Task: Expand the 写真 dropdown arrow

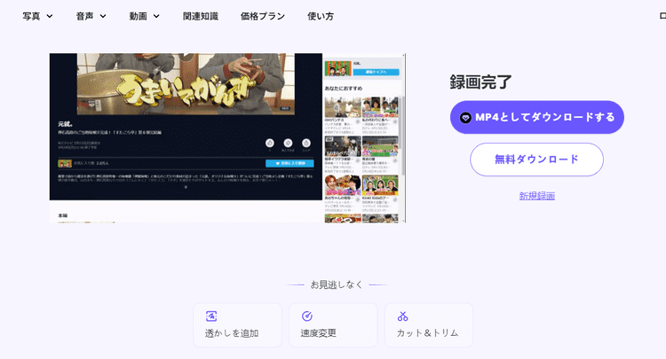Action: (x=50, y=16)
